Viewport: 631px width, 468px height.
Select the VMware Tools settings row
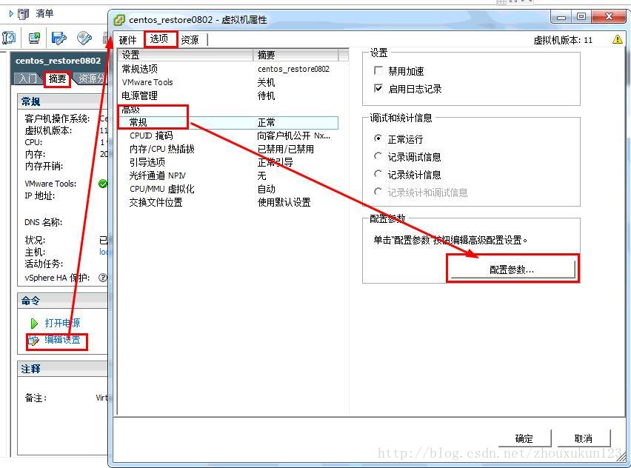click(228, 82)
